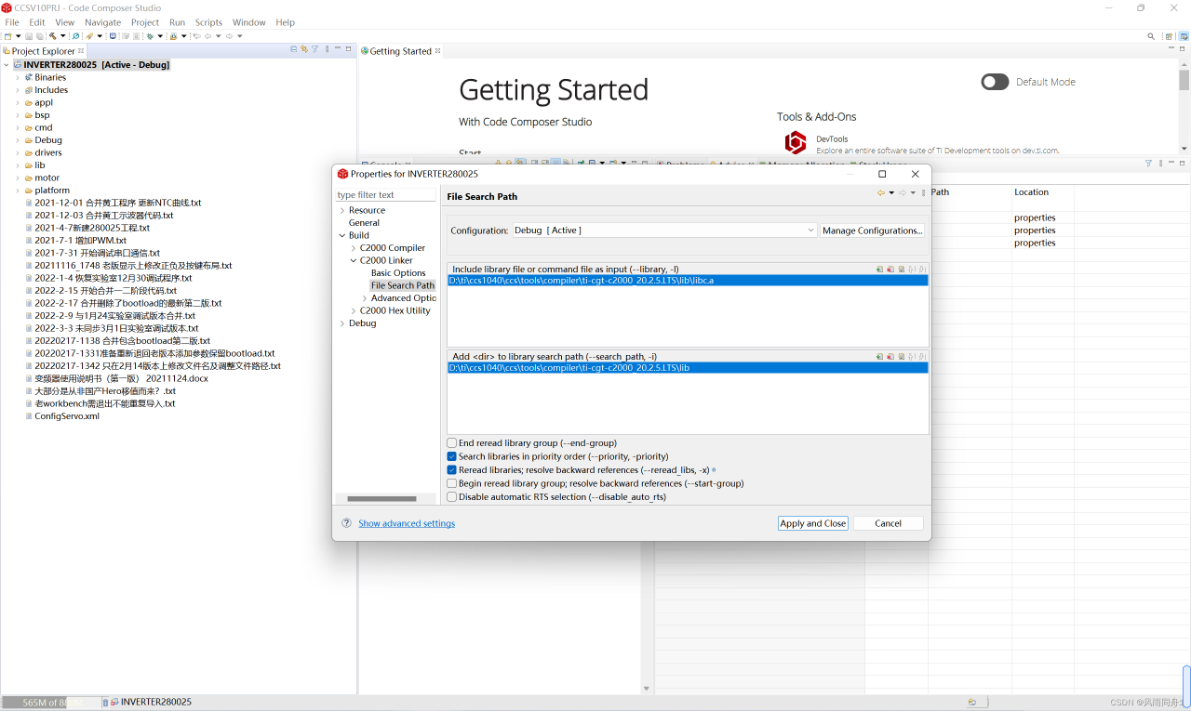The width and height of the screenshot is (1191, 711).
Task: Click the Back arrow in Properties dialog
Action: (880, 193)
